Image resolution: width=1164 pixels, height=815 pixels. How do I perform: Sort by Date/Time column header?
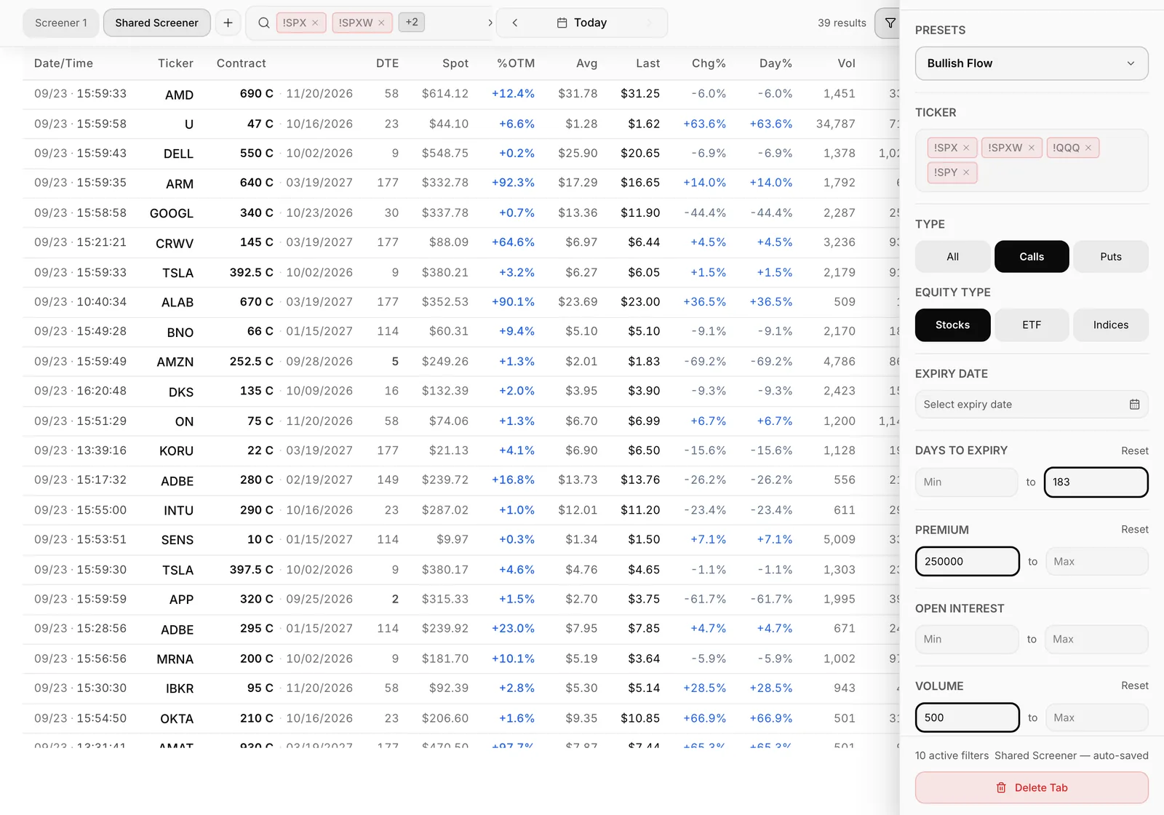click(x=63, y=63)
